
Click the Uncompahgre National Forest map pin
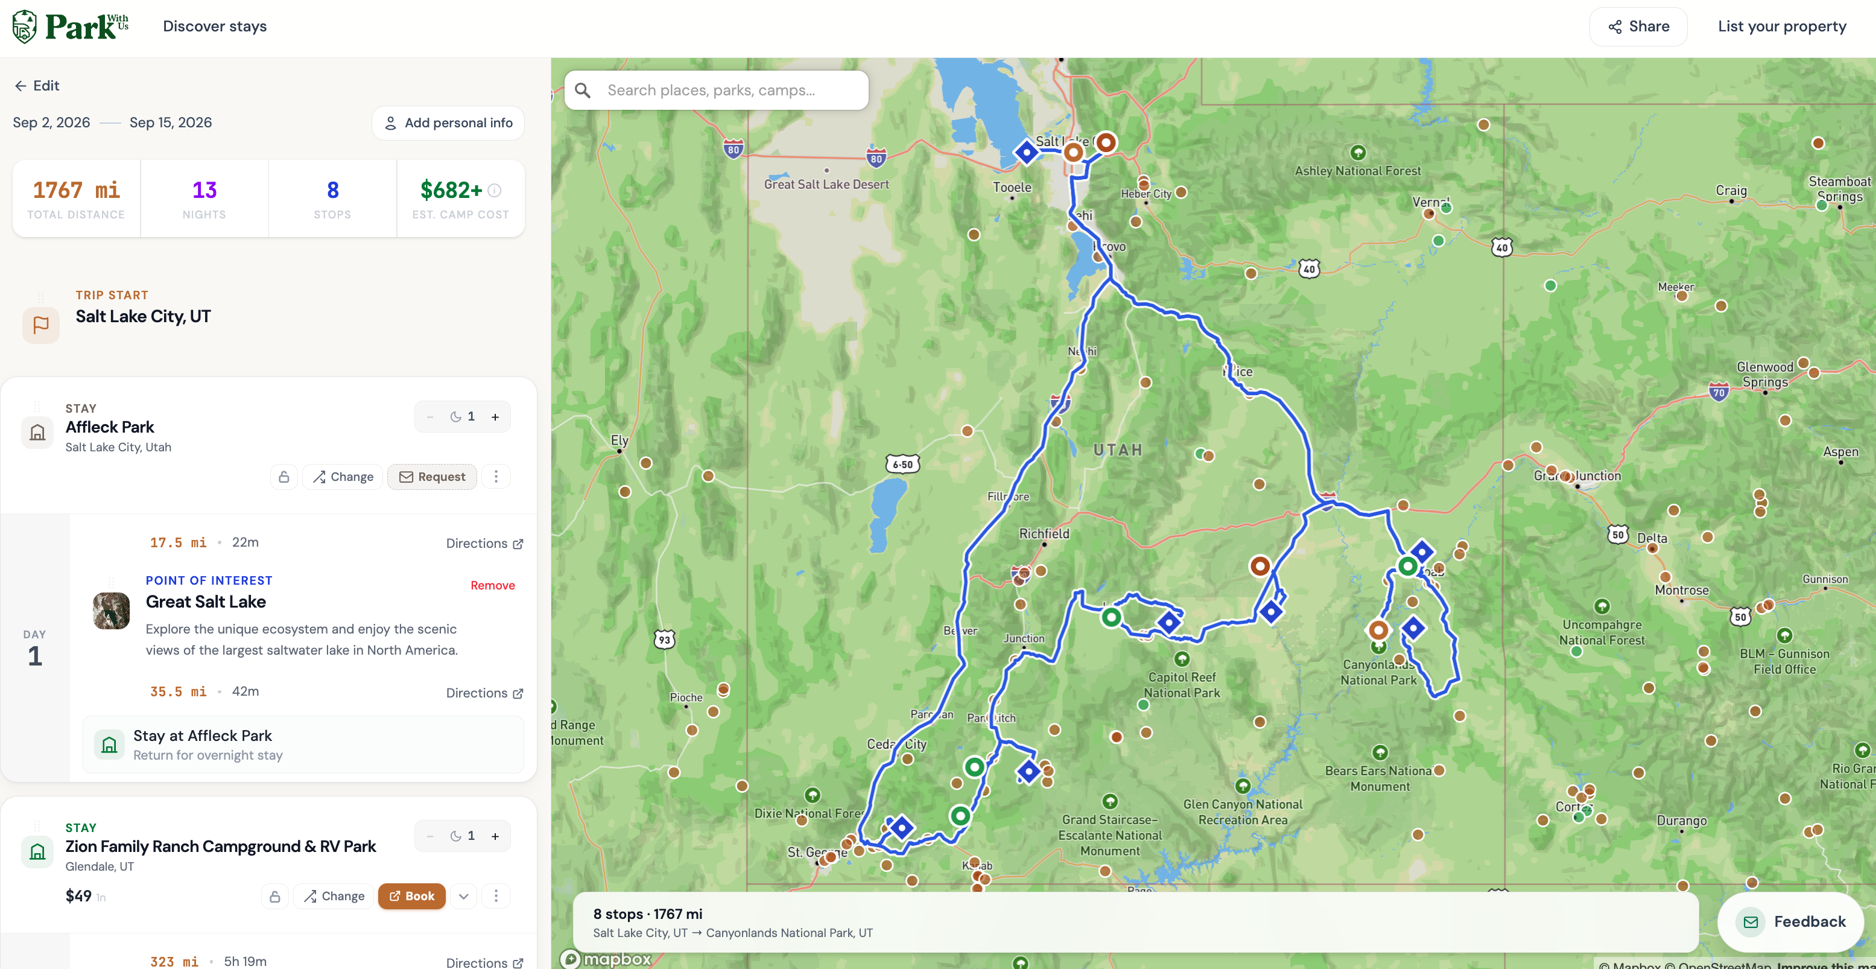coord(1602,606)
